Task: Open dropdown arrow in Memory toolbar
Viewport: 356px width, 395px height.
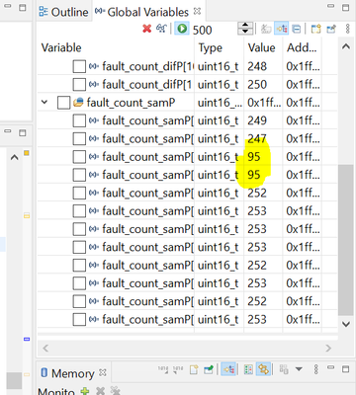Action: 299,369
